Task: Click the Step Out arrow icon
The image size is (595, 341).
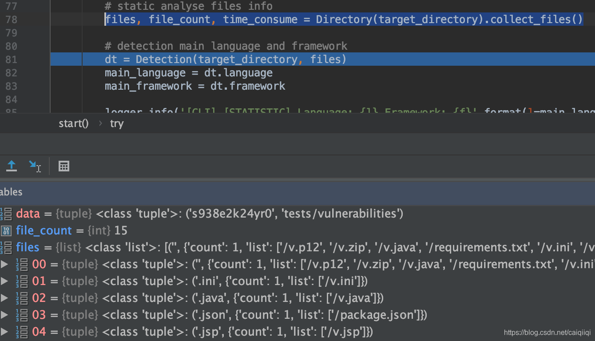Action: pos(12,167)
